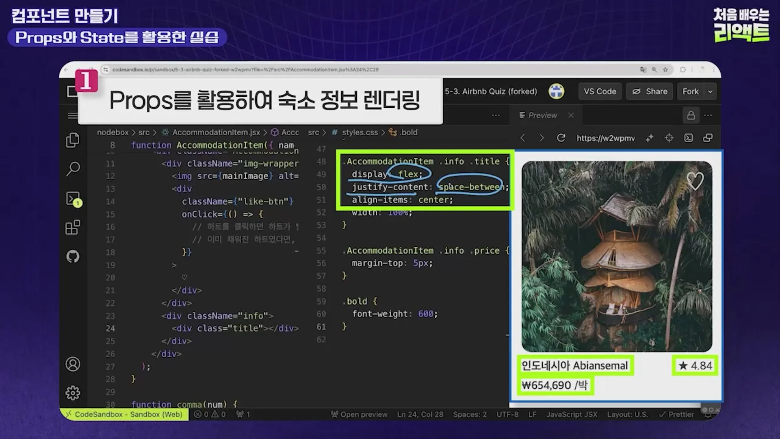Click Spaces: 2 in the status bar
The width and height of the screenshot is (780, 439).
470,414
